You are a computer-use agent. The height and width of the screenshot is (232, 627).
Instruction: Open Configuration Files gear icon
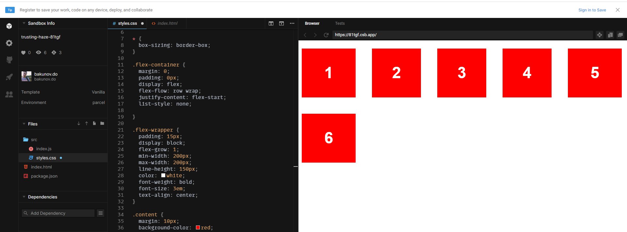(9, 43)
